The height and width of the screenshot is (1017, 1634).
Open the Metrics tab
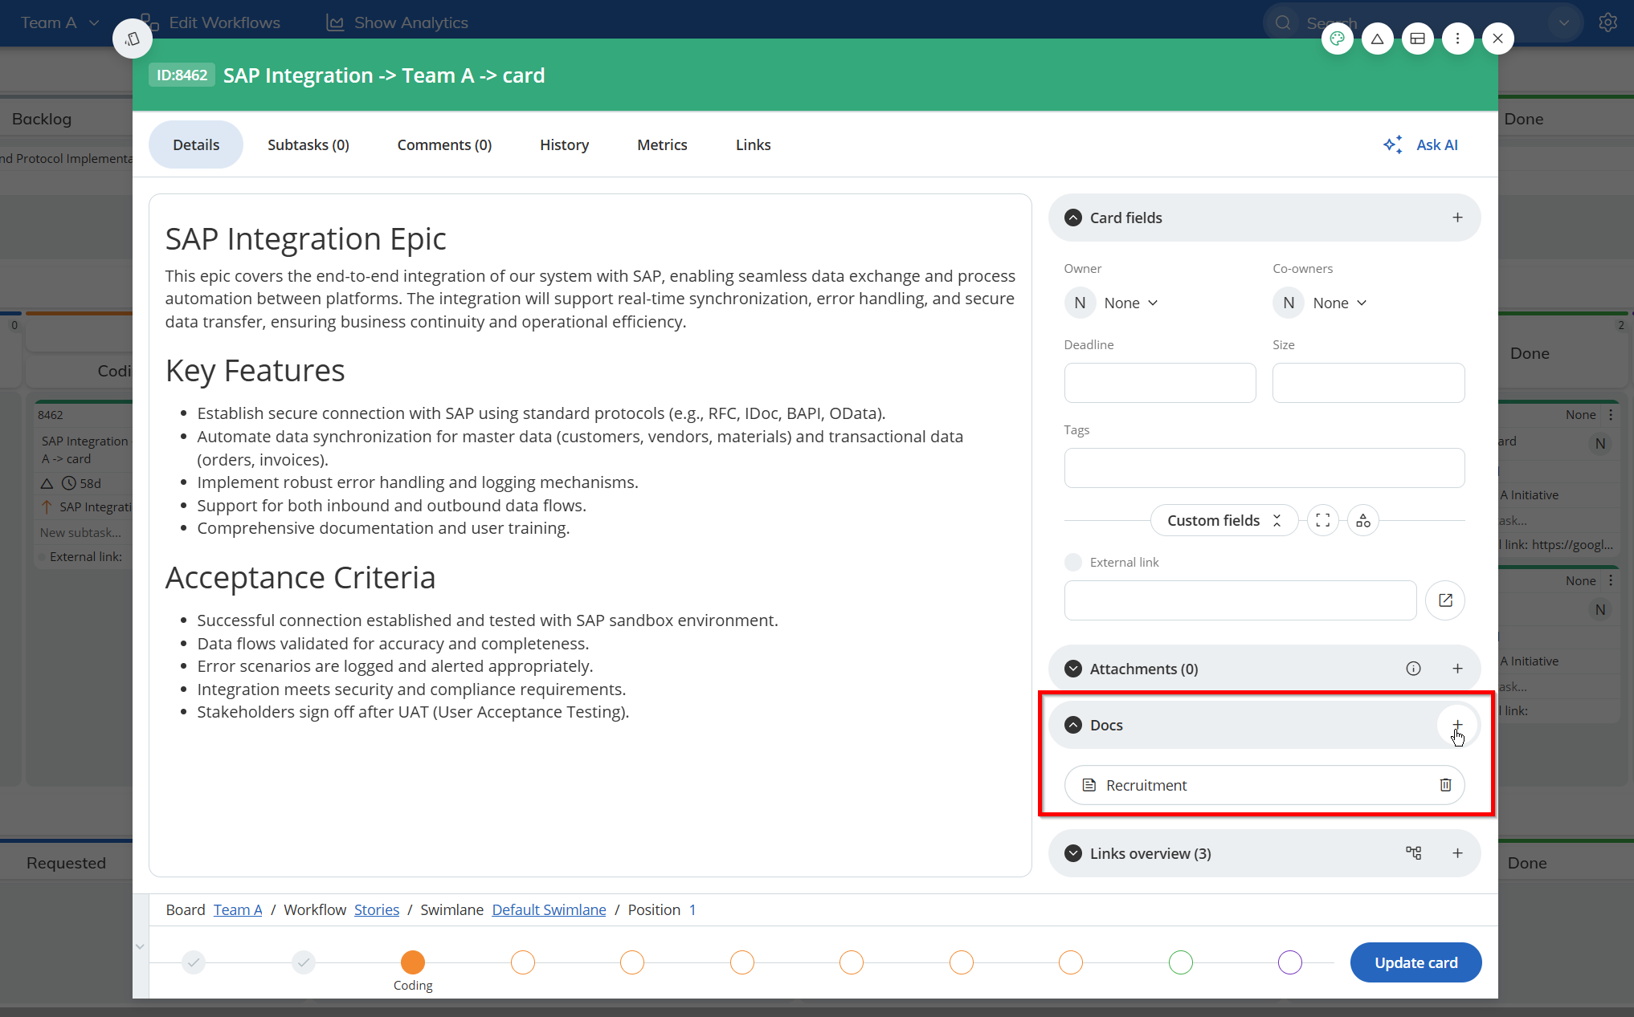click(662, 144)
